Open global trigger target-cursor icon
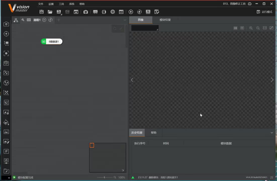 (113, 12)
